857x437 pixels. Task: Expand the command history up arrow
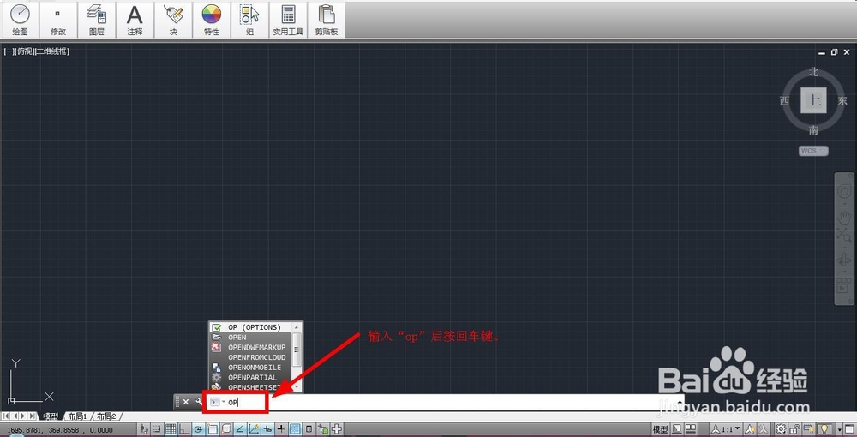[680, 402]
